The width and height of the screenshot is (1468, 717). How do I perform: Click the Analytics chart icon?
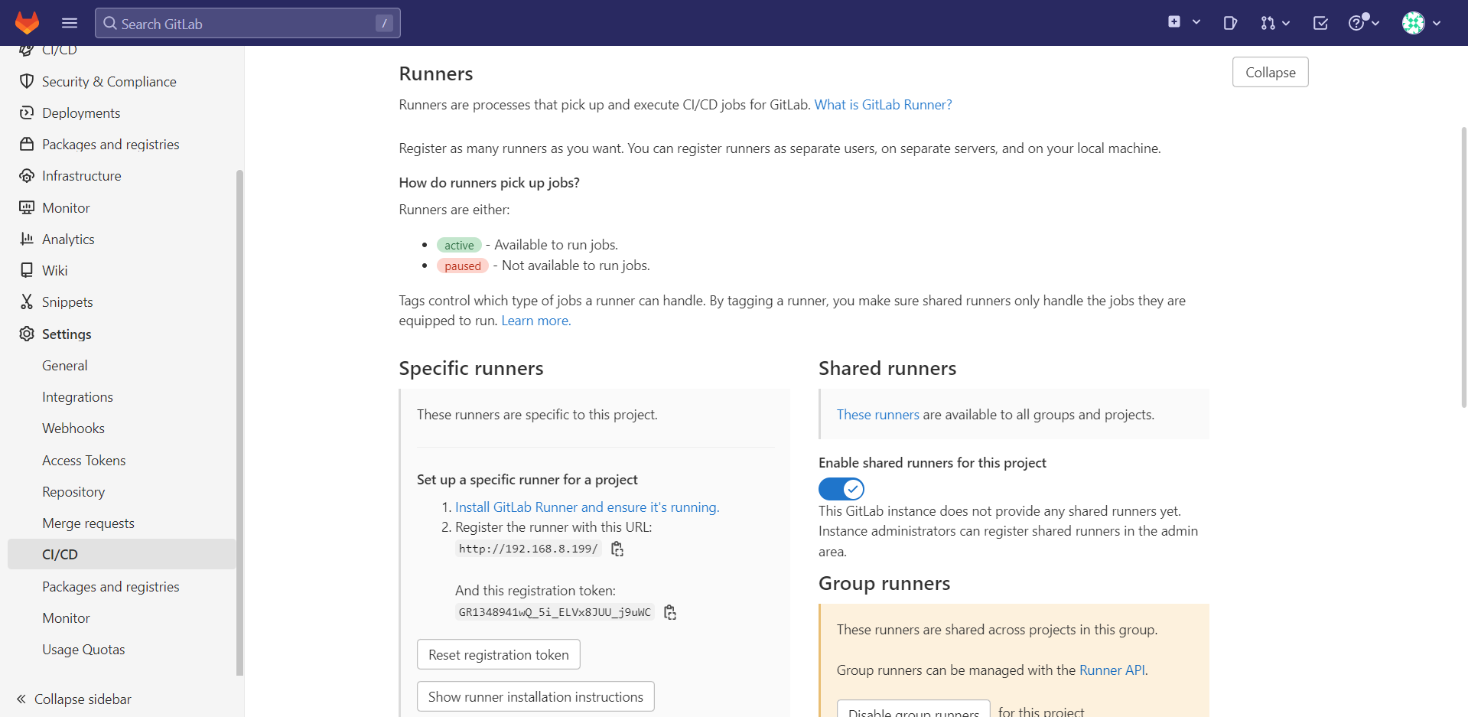click(27, 239)
